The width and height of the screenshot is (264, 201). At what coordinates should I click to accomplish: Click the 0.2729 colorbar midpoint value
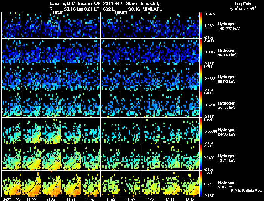point(209,158)
